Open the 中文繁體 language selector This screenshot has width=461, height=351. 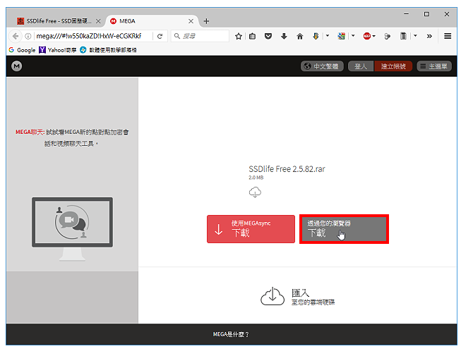[322, 66]
